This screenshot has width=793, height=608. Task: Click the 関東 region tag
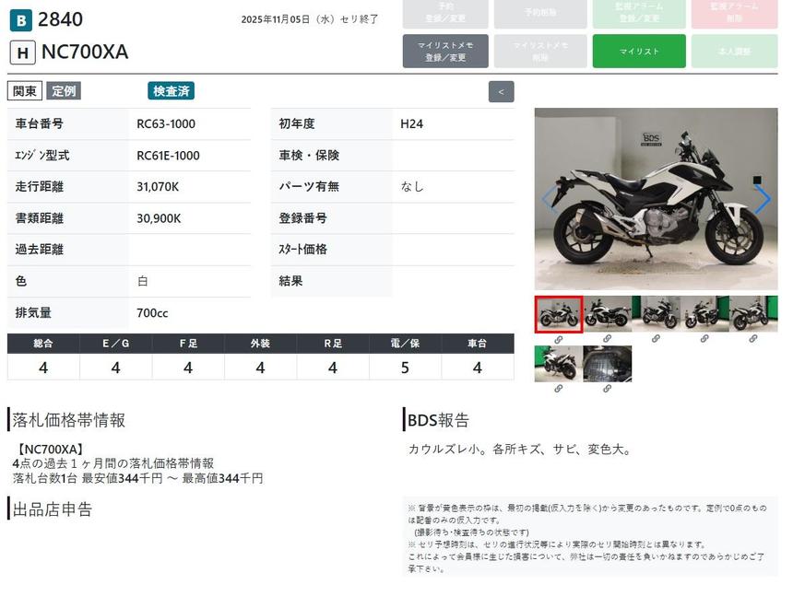point(25,91)
